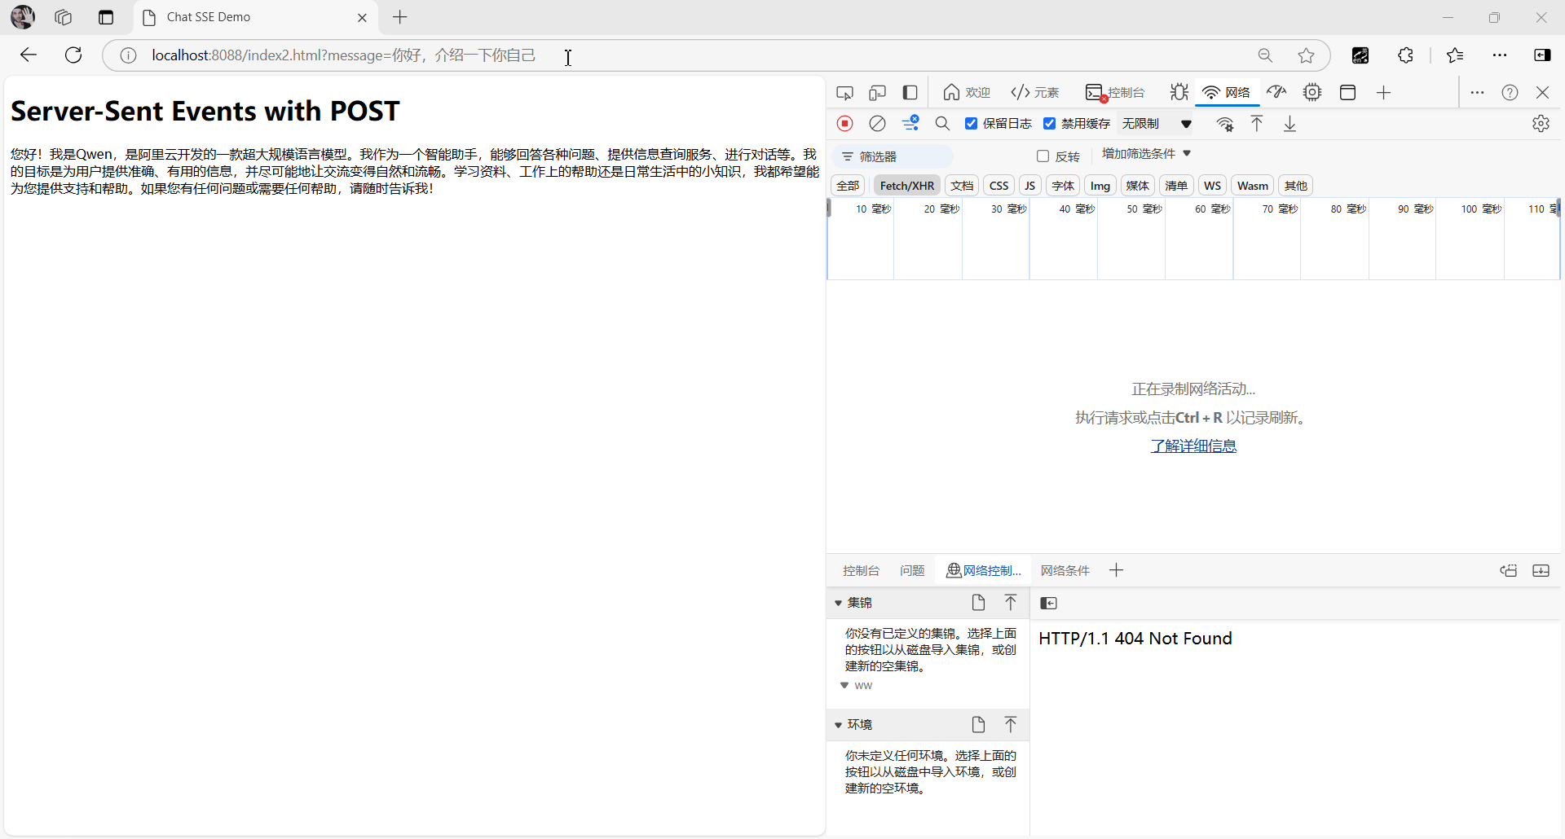Image resolution: width=1565 pixels, height=839 pixels.
Task: Clear the network log
Action: pyautogui.click(x=877, y=124)
